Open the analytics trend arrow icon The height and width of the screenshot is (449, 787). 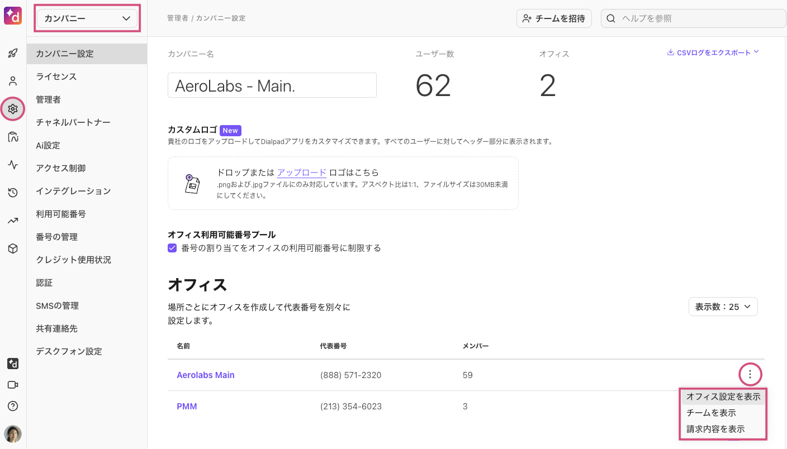pyautogui.click(x=13, y=221)
